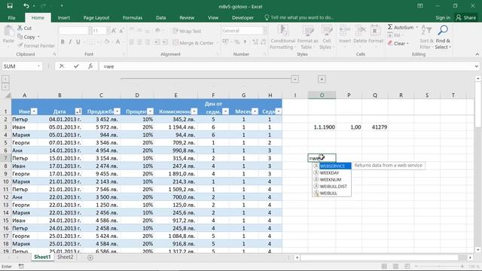Select column O header
The height and width of the screenshot is (271, 482).
click(x=322, y=95)
